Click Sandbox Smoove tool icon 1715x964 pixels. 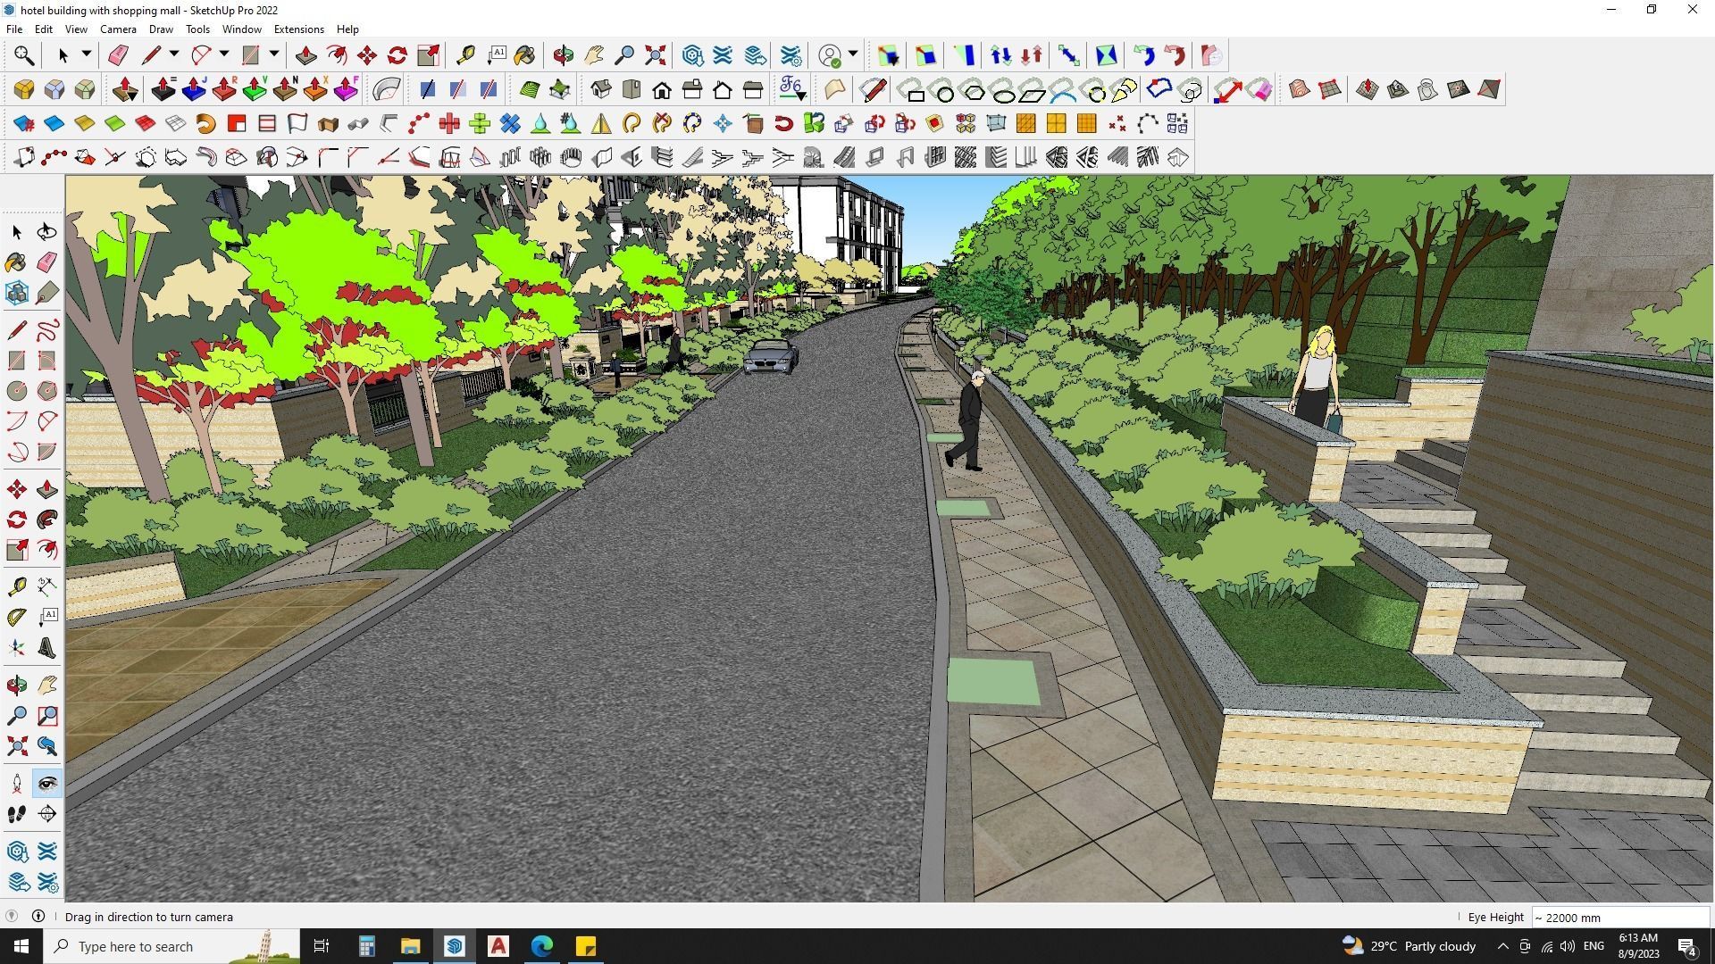pyautogui.click(x=1368, y=89)
